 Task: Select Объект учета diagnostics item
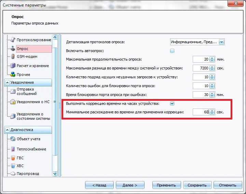28,139
